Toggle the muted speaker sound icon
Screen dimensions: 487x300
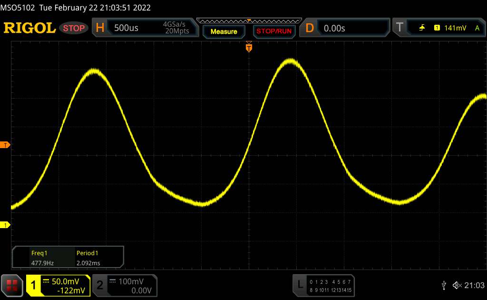click(x=457, y=285)
